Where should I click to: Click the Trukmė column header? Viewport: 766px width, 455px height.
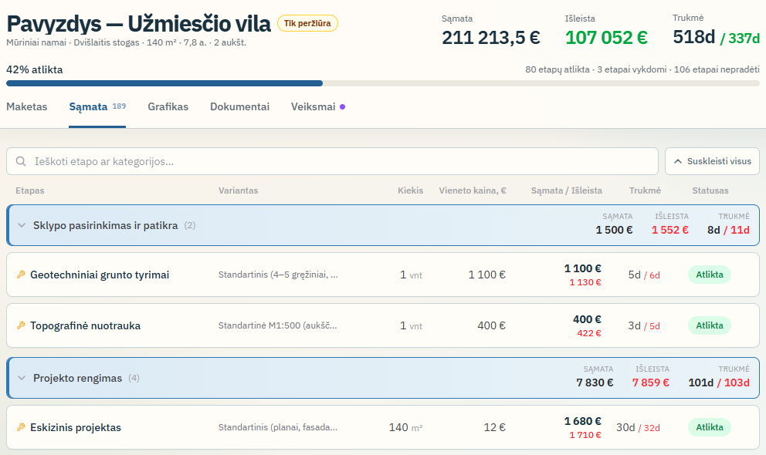click(x=645, y=190)
